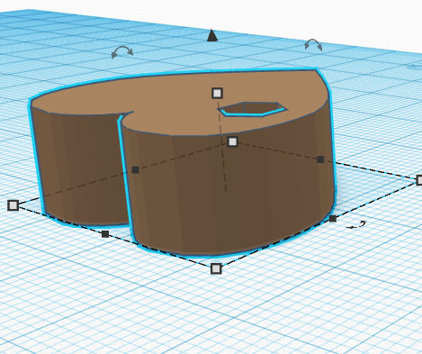Viewport: 422px width, 354px height.
Task: Click the curved rotation arrow at upper left
Action: pos(122,52)
